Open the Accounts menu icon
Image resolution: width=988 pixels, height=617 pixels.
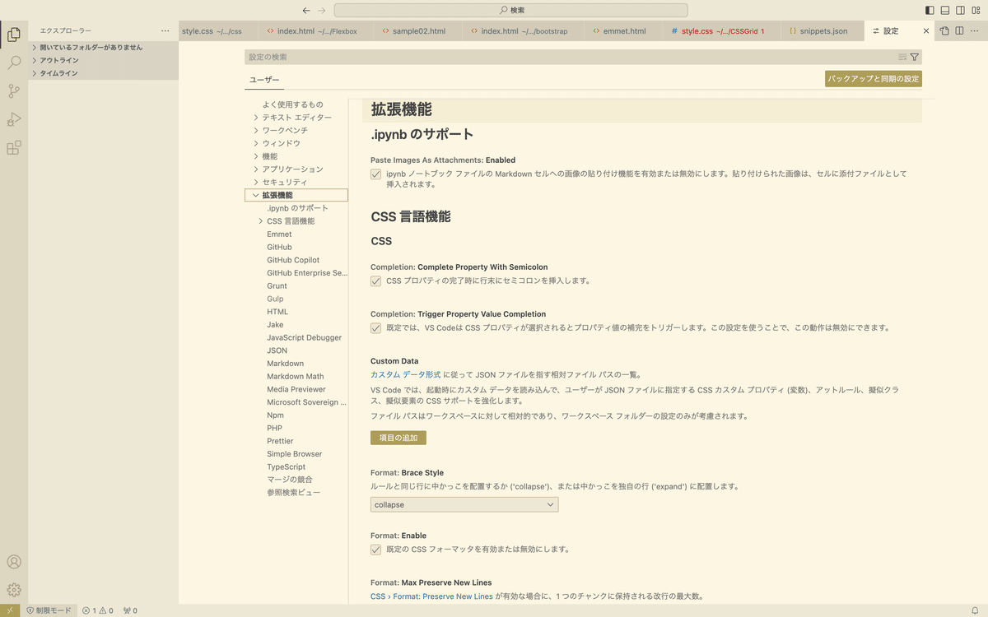[x=14, y=562]
